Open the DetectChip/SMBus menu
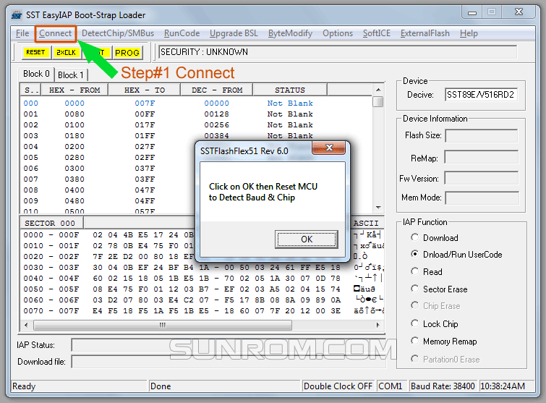 coord(118,33)
